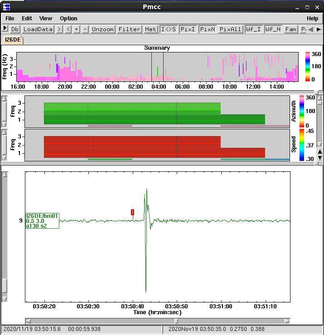Select the I26DE station tab
The height and width of the screenshot is (335, 324).
point(13,40)
